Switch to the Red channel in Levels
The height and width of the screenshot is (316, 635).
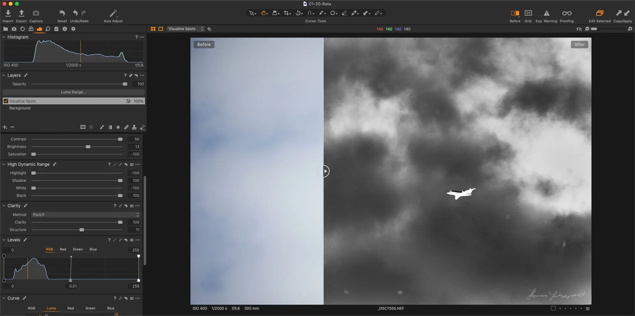tap(63, 249)
